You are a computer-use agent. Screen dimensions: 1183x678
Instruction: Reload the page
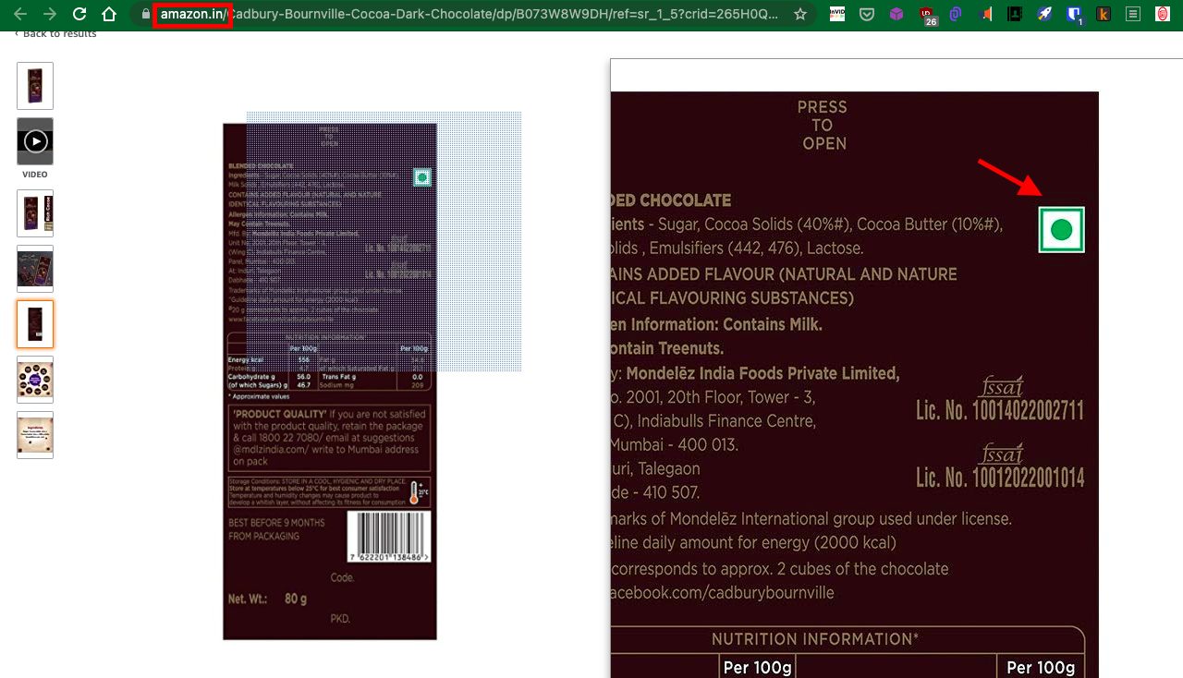click(79, 14)
